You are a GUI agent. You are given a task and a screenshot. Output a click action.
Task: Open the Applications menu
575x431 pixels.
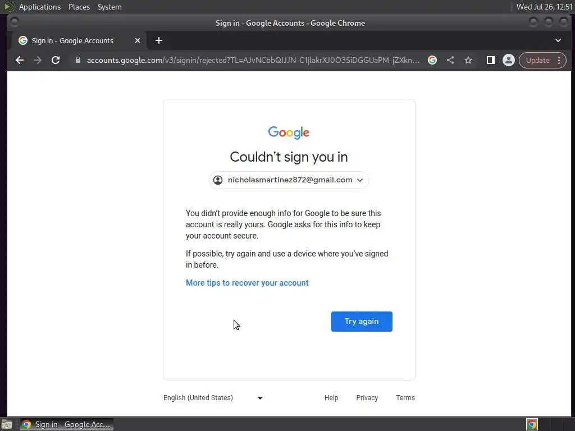click(40, 7)
